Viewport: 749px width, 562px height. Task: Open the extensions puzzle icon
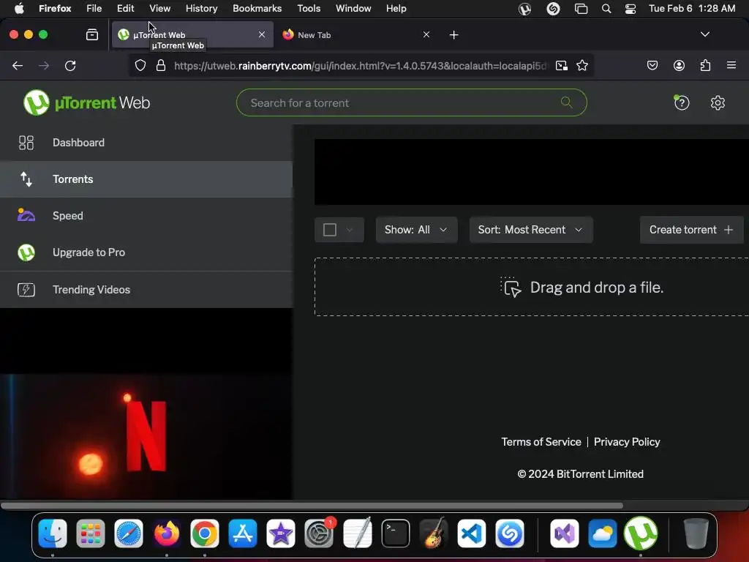705,65
